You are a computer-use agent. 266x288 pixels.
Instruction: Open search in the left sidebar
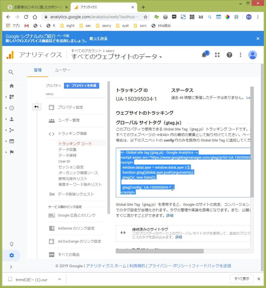coord(11,72)
